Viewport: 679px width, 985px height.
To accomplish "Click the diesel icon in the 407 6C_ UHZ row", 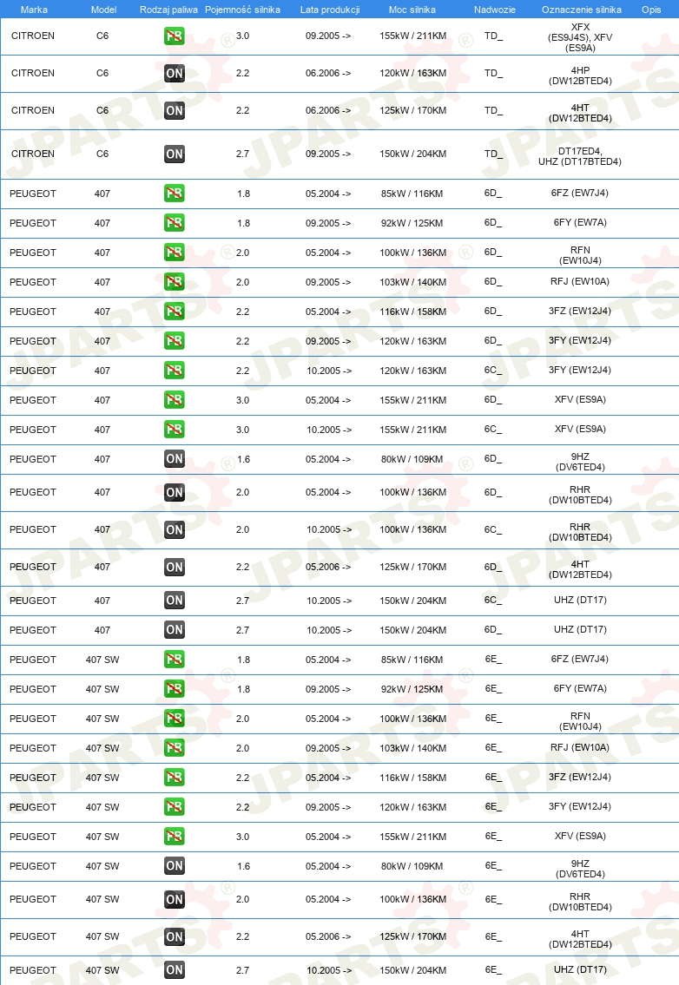I will pos(175,601).
